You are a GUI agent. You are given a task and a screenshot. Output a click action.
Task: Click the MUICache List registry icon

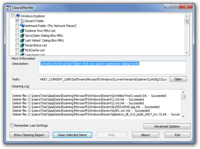pyautogui.click(x=22, y=50)
